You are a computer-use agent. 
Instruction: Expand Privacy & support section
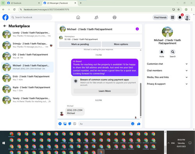pos(167,84)
